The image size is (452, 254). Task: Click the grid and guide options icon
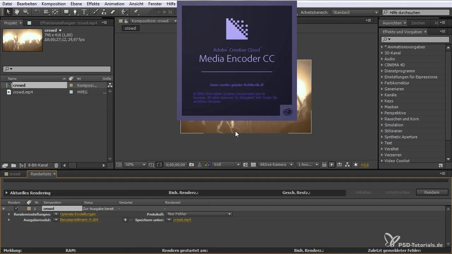pyautogui.click(x=151, y=165)
